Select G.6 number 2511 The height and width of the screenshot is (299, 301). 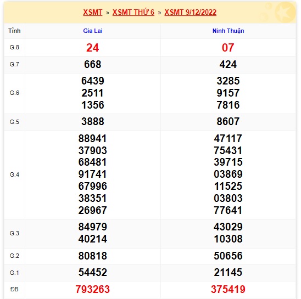(93, 93)
